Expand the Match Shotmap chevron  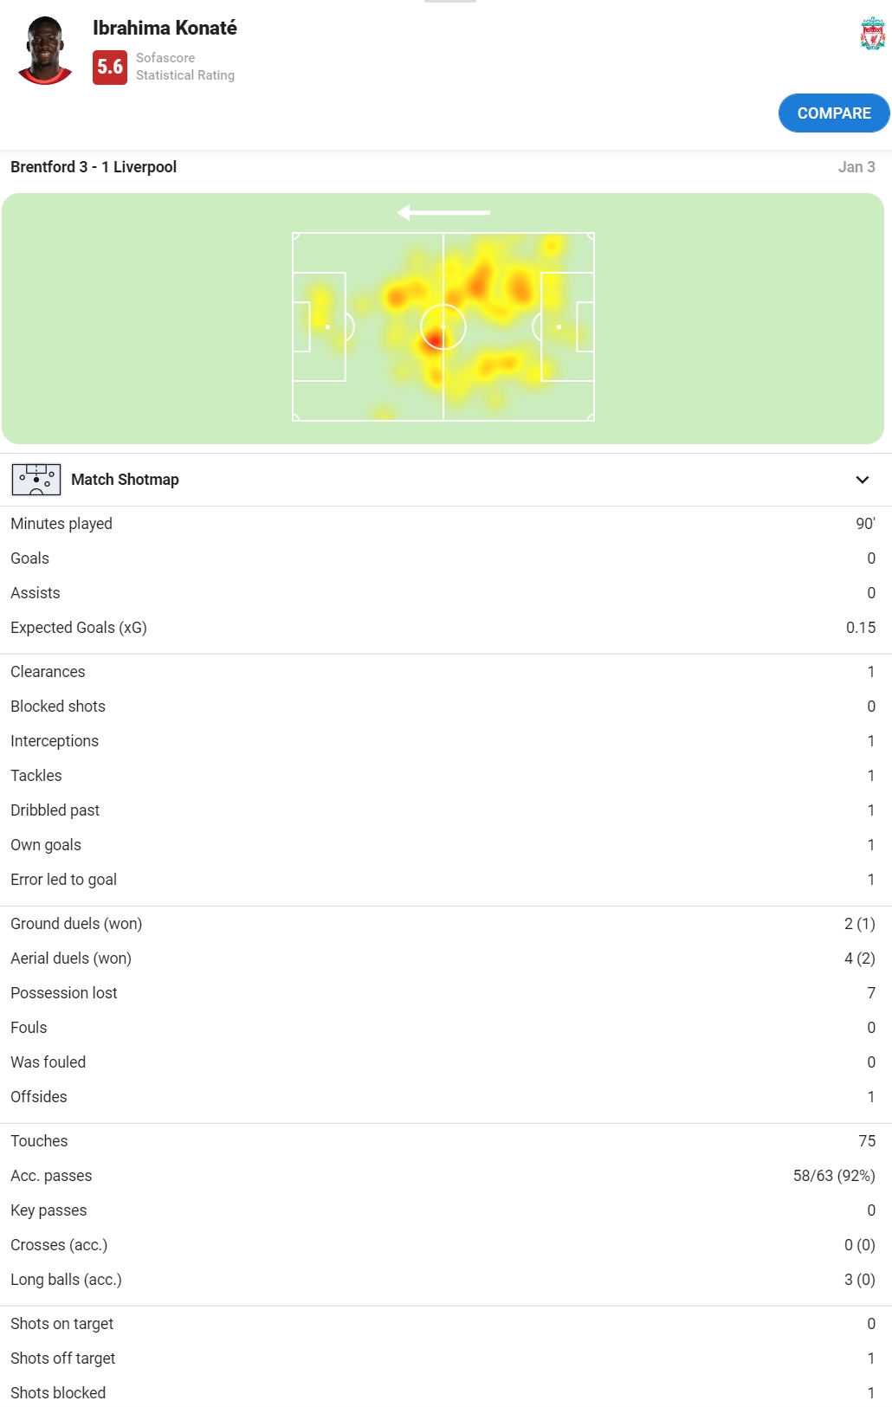(862, 480)
